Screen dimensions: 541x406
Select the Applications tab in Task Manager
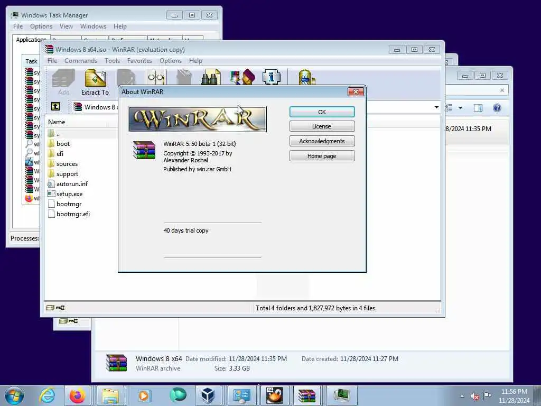click(31, 40)
